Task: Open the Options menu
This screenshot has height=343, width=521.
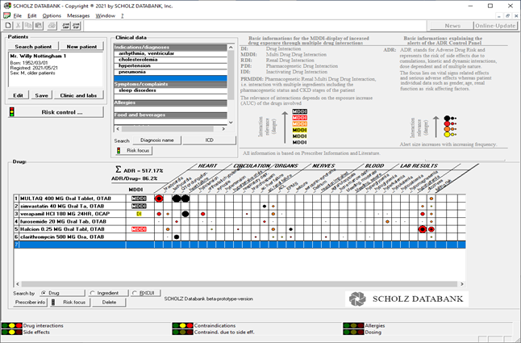Action: tap(52, 15)
